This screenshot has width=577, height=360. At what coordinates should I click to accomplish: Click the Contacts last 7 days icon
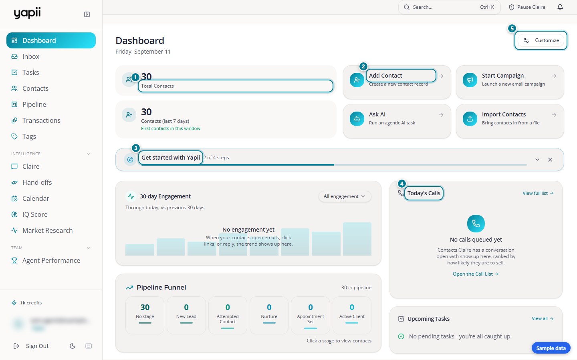click(129, 115)
